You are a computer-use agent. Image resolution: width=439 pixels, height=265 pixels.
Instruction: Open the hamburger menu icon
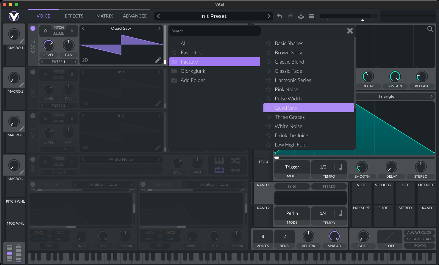coord(312,16)
